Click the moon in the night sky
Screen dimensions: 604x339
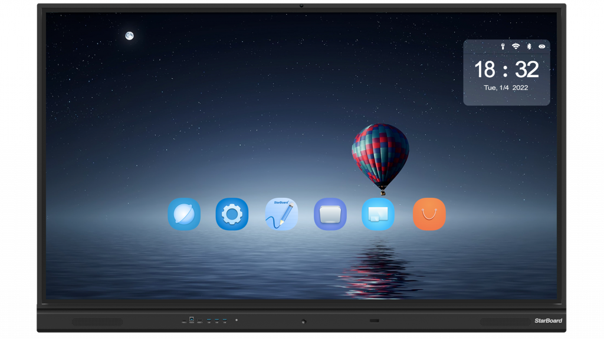click(129, 36)
